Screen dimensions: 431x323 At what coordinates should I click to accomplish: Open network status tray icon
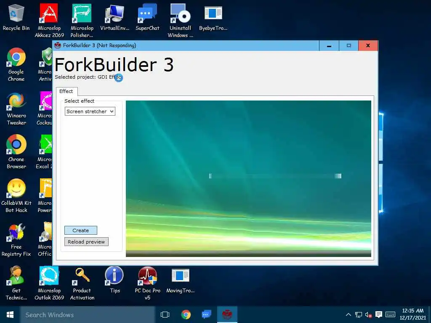[x=359, y=315]
